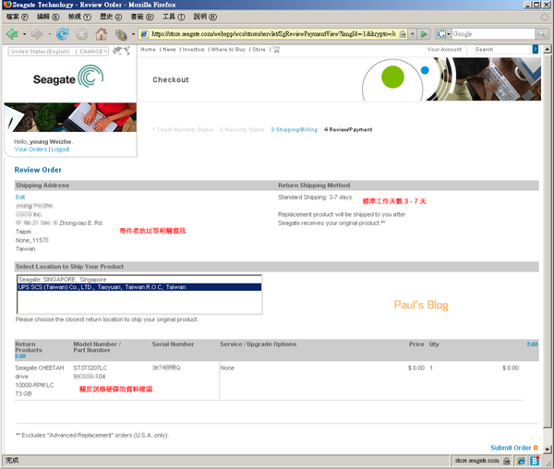Click the page scrollbar down arrow

tap(547, 450)
